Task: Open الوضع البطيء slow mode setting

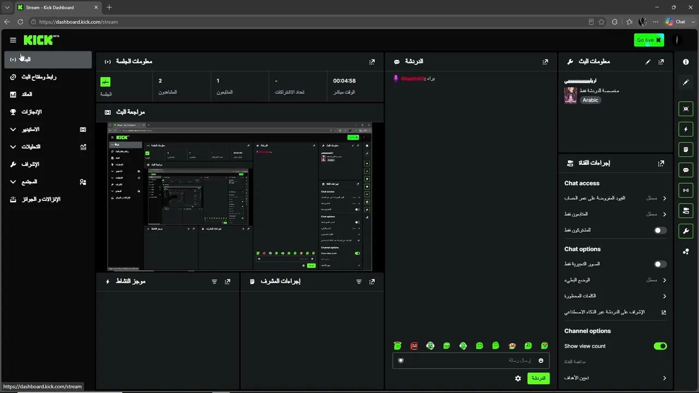Action: point(615,280)
